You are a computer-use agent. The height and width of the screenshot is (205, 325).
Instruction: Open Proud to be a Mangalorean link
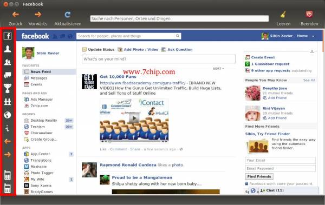142,177
